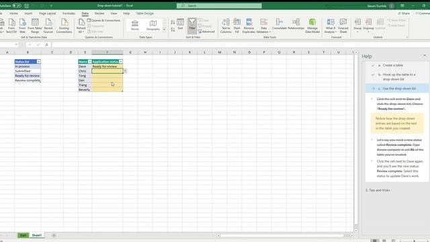The width and height of the screenshot is (430, 242).
Task: Click the Search box in title bar
Action: (219, 5)
